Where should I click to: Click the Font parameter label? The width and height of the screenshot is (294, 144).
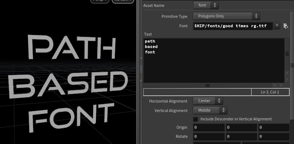tap(183, 26)
